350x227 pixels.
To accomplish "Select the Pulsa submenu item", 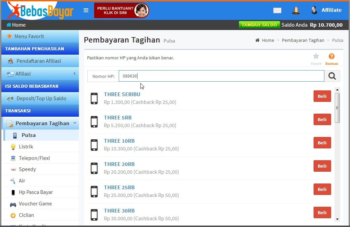I will tap(41, 135).
